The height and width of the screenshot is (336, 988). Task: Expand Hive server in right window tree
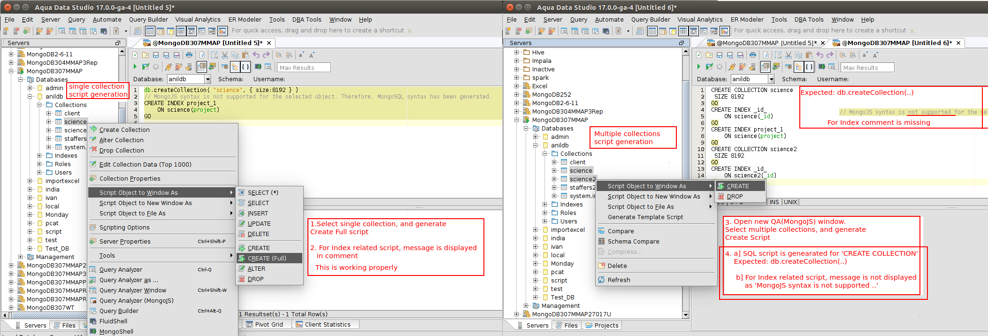pyautogui.click(x=517, y=53)
